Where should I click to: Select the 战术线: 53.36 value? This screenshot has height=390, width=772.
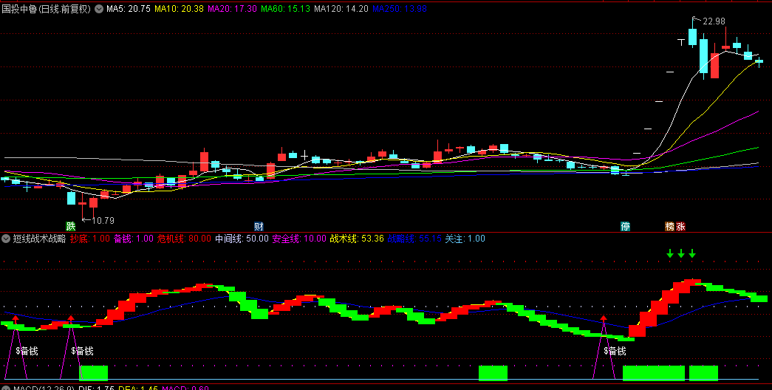(x=357, y=239)
